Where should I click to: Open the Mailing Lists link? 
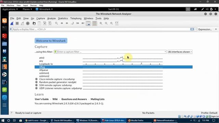click(x=98, y=99)
